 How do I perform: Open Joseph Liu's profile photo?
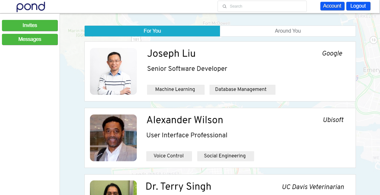tap(113, 71)
